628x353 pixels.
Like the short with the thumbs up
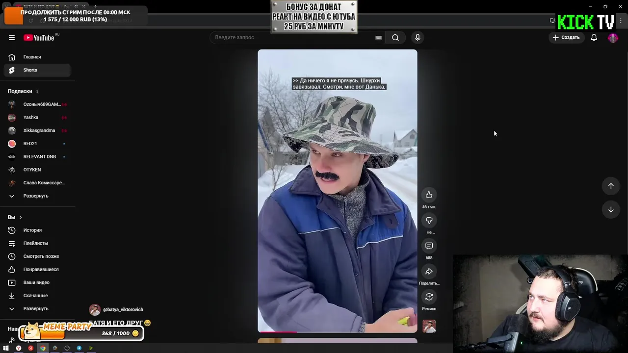pyautogui.click(x=429, y=195)
